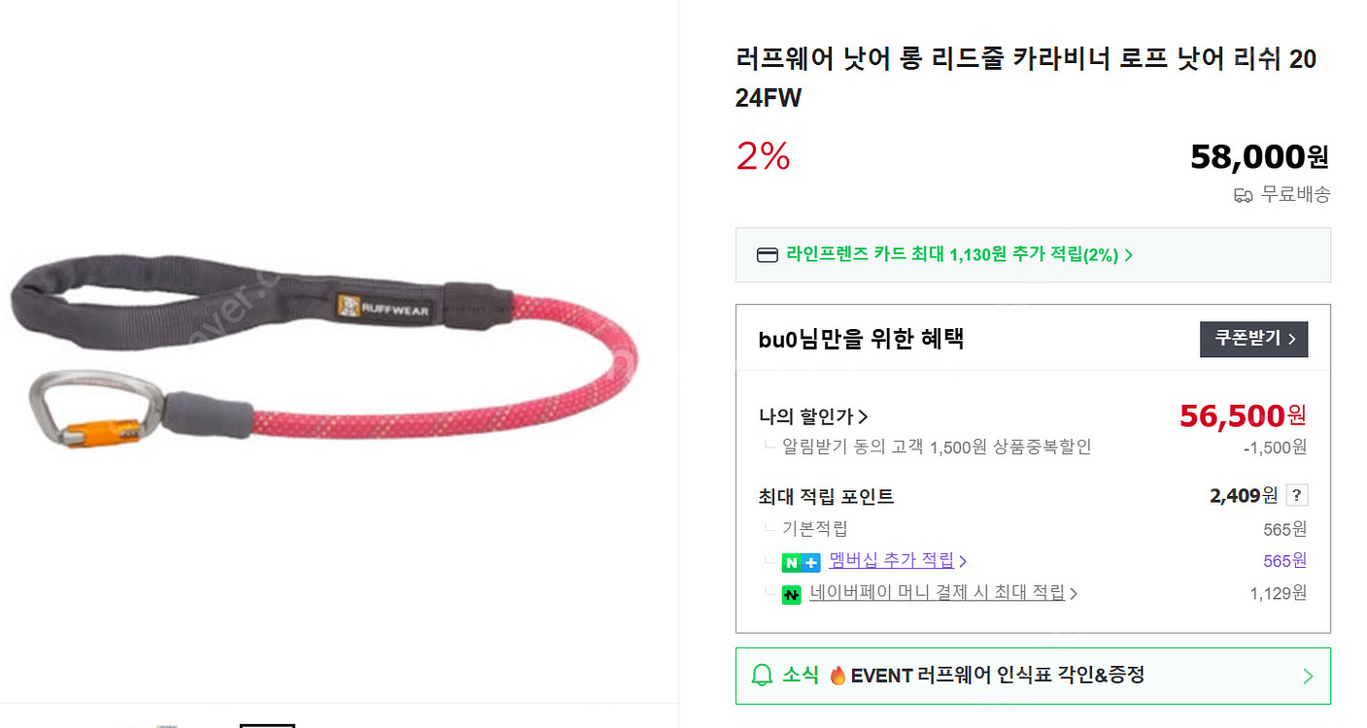The width and height of the screenshot is (1367, 728).
Task: Open the event banner's right chevron
Action: (x=1308, y=676)
